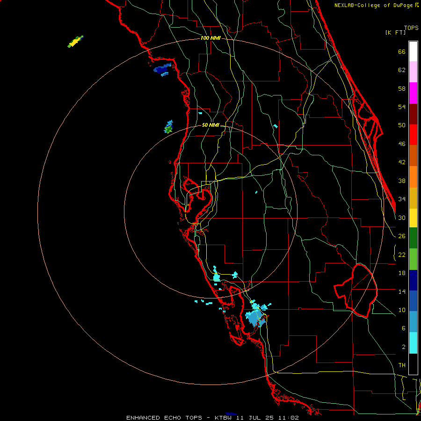The width and height of the screenshot is (421, 421).
Task: Click the burnt orange legend color block
Action: click(x=413, y=155)
